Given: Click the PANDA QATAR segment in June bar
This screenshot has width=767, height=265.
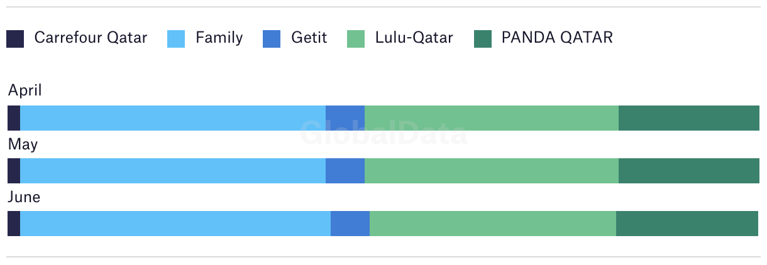Looking at the screenshot, I should coord(687,224).
